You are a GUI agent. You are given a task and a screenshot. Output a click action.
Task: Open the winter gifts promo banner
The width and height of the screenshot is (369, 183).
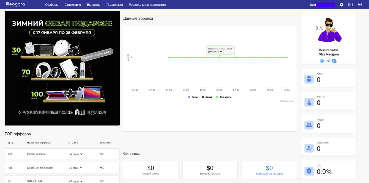tap(62, 68)
